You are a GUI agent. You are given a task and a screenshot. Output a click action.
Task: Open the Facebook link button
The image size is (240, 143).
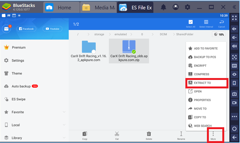click(26, 29)
